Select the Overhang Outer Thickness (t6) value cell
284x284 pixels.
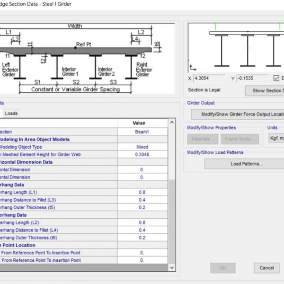[x=142, y=238]
